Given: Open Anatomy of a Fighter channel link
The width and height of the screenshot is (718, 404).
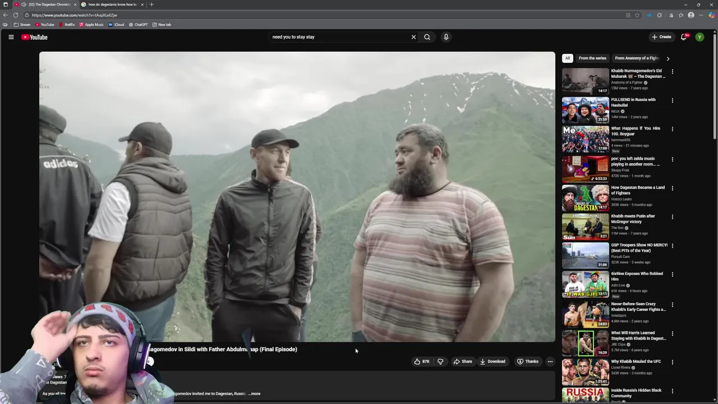Looking at the screenshot, I should (x=627, y=82).
